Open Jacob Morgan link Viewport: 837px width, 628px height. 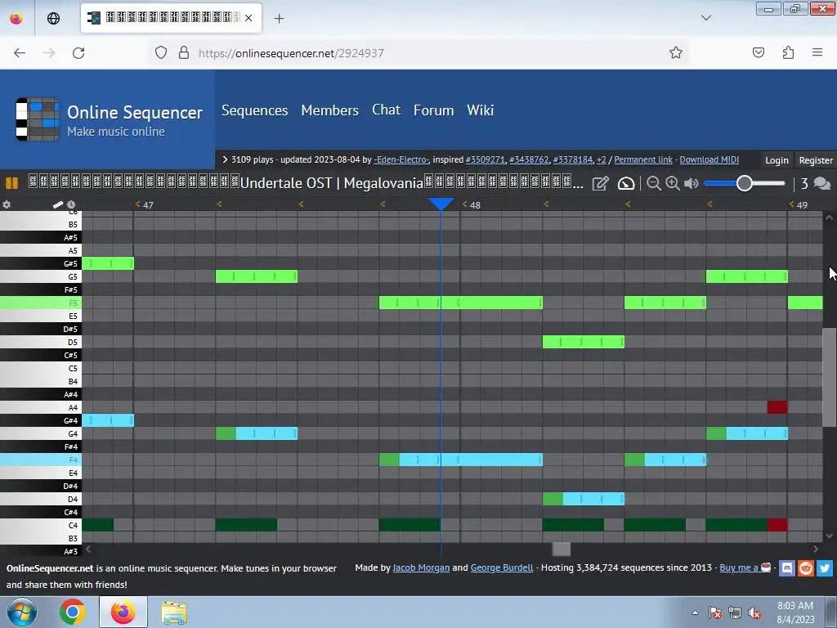pyautogui.click(x=421, y=567)
